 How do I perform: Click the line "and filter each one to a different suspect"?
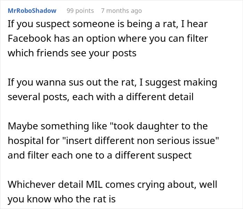point(100,155)
